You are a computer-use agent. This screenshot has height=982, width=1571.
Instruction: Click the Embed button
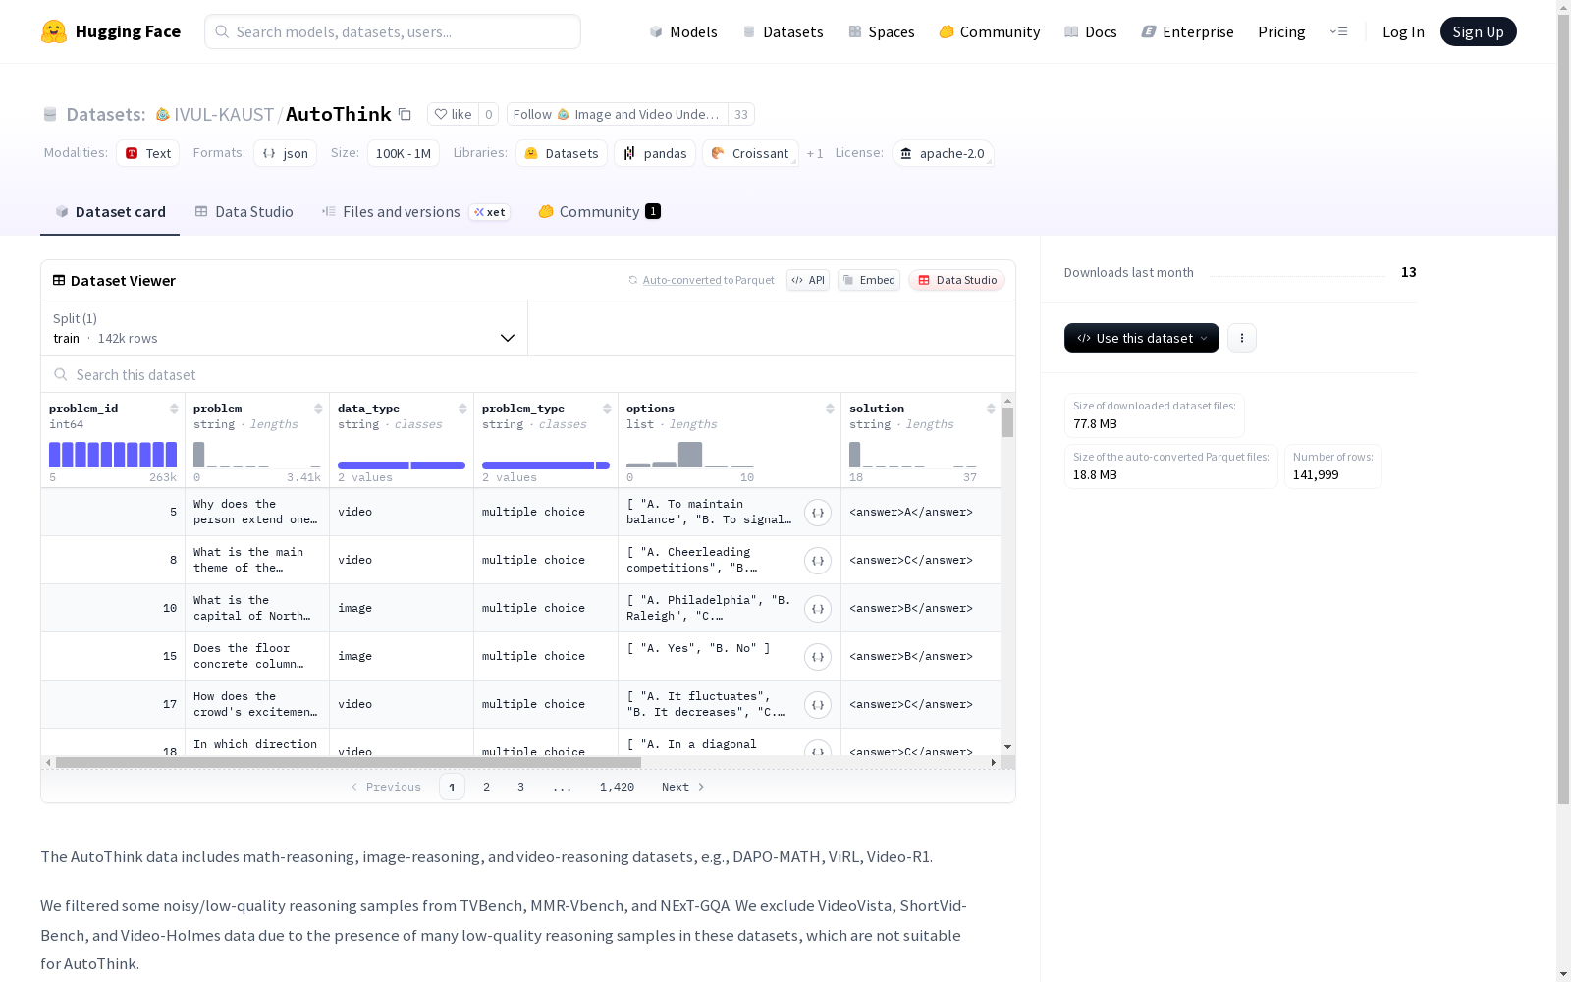click(869, 280)
